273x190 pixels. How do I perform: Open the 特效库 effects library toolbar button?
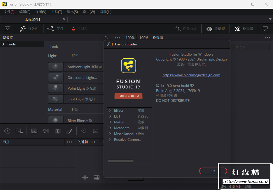(x=29, y=29)
